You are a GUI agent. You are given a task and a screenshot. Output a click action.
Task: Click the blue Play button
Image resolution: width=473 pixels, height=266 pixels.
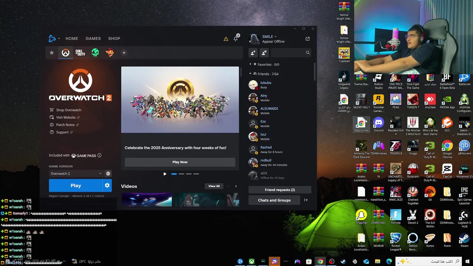click(x=76, y=185)
